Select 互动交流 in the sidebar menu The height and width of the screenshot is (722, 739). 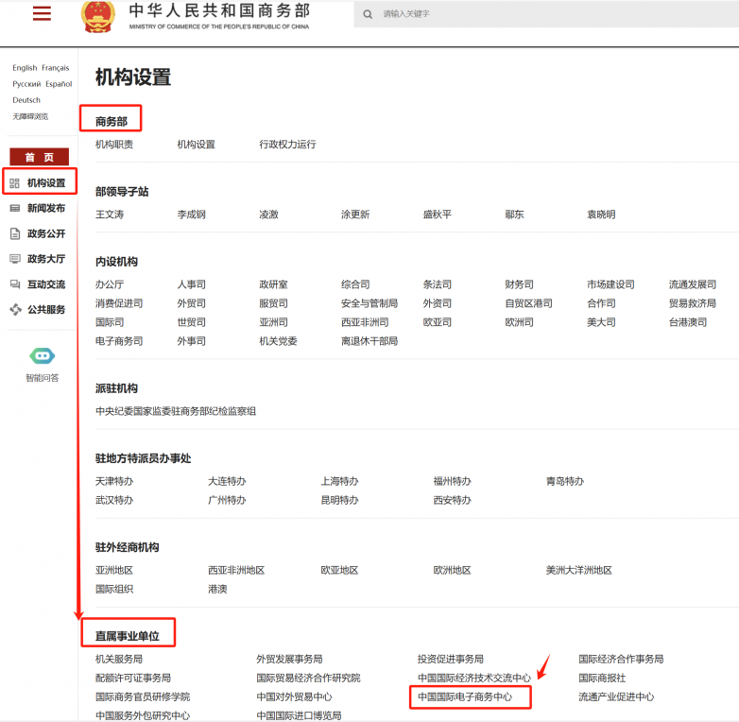point(46,284)
